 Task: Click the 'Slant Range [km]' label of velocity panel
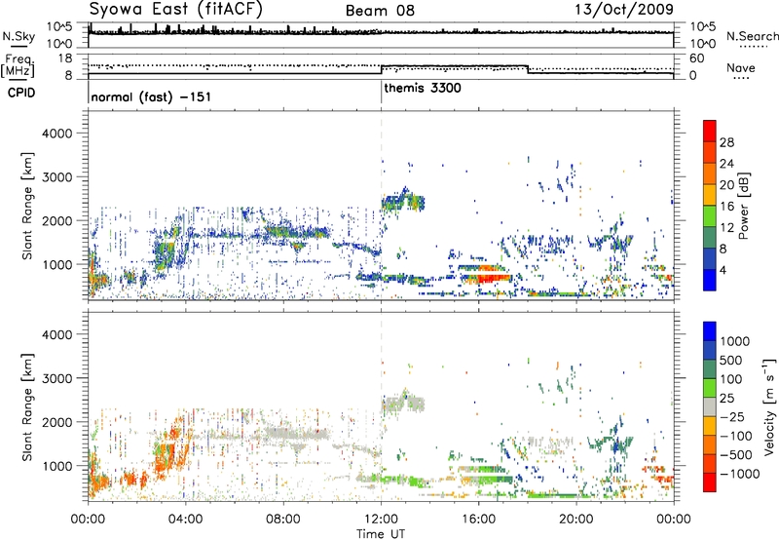(x=27, y=407)
